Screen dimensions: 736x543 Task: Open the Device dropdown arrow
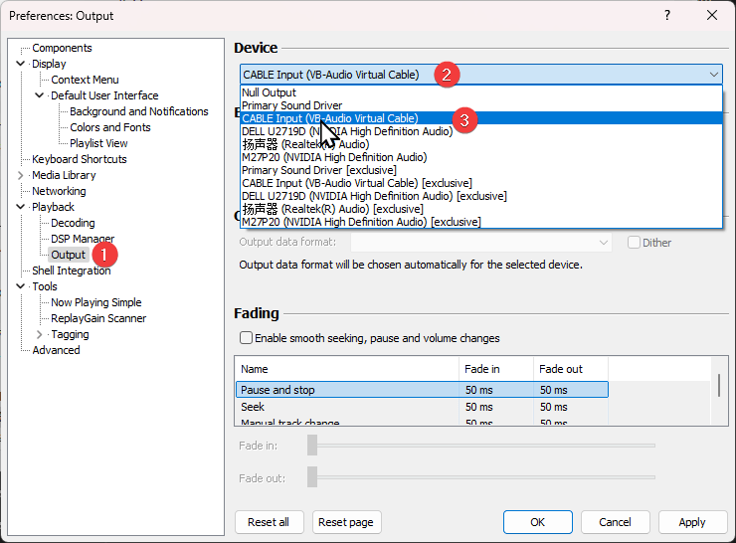(x=714, y=75)
